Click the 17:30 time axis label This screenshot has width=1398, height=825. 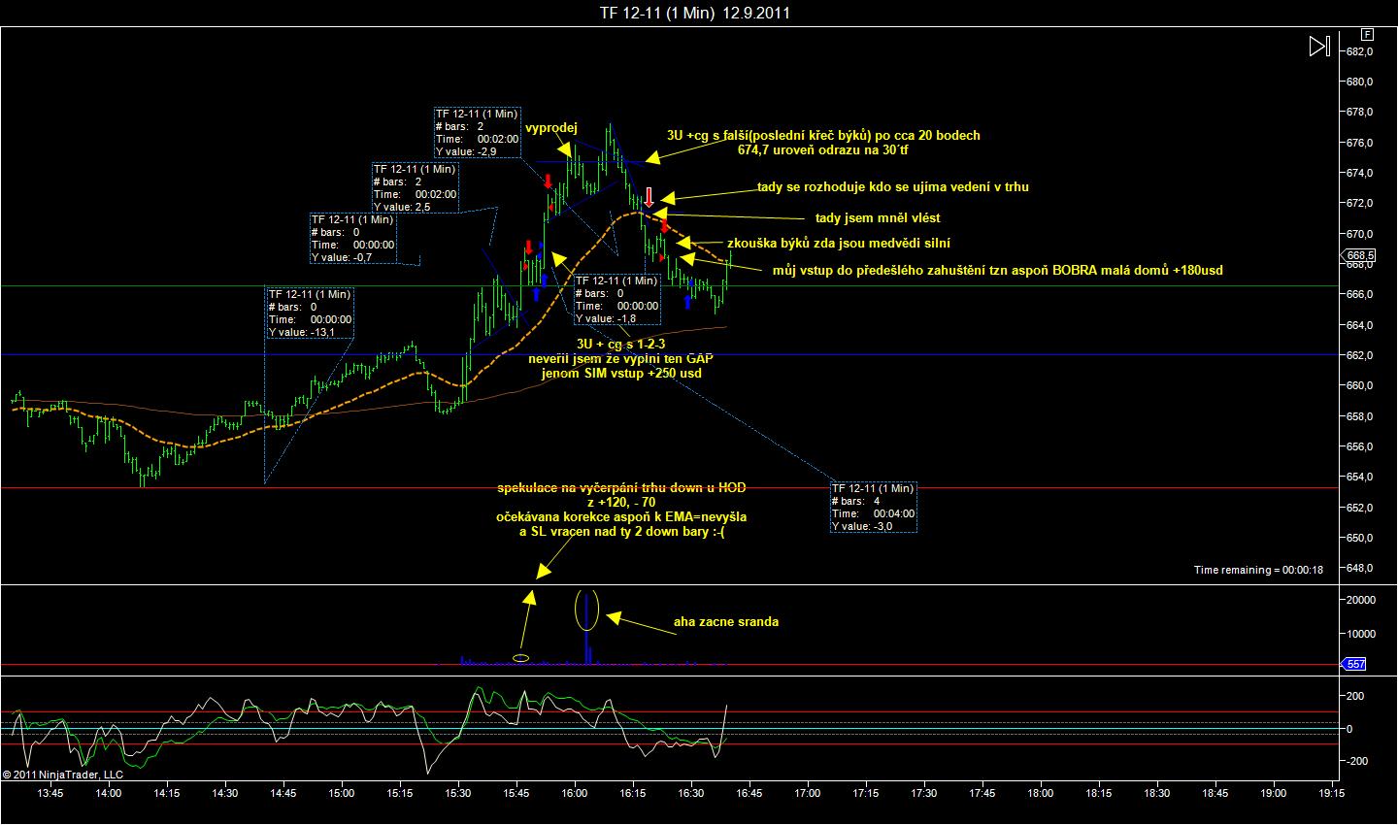pos(924,792)
